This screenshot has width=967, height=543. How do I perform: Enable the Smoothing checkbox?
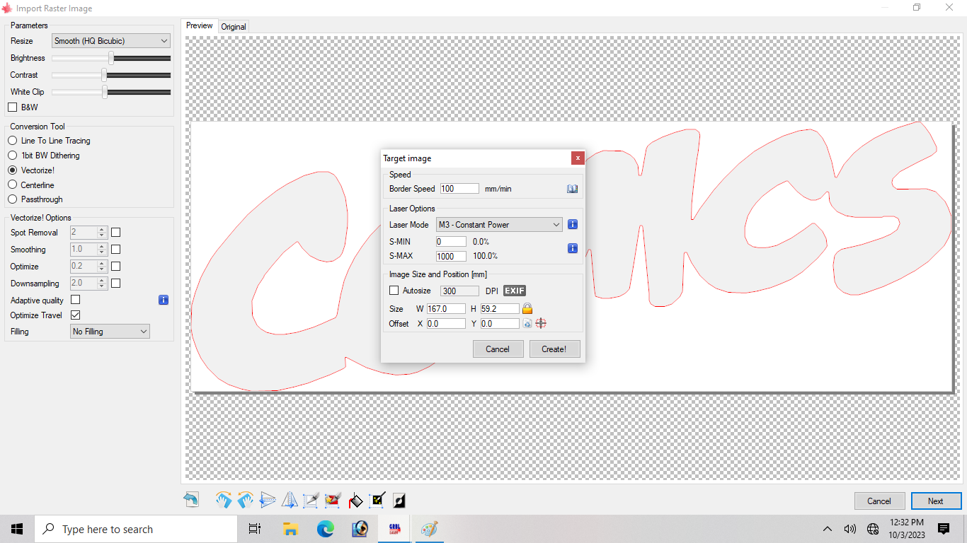point(116,249)
